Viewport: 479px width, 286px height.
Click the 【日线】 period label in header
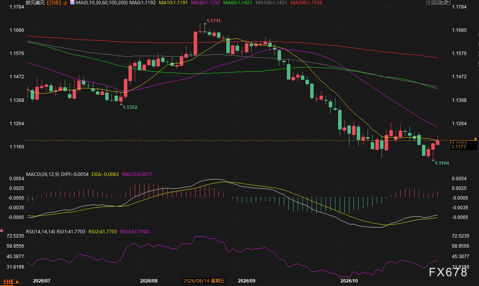click(x=54, y=3)
